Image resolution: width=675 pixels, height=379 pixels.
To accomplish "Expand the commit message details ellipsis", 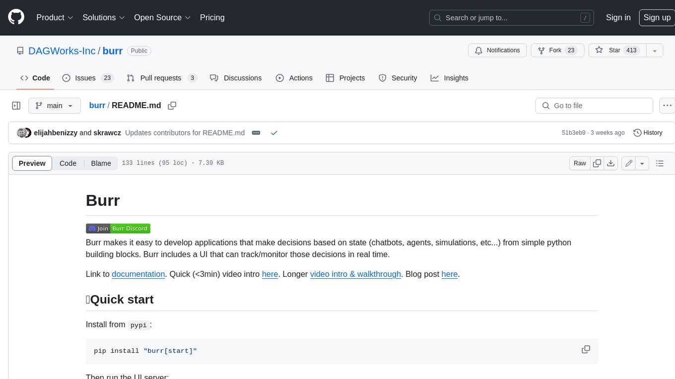I will coord(256,133).
